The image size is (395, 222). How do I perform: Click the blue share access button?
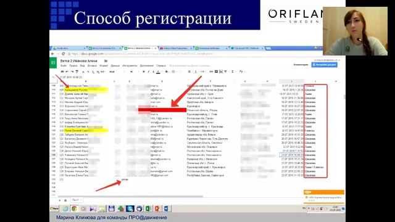click(x=325, y=65)
